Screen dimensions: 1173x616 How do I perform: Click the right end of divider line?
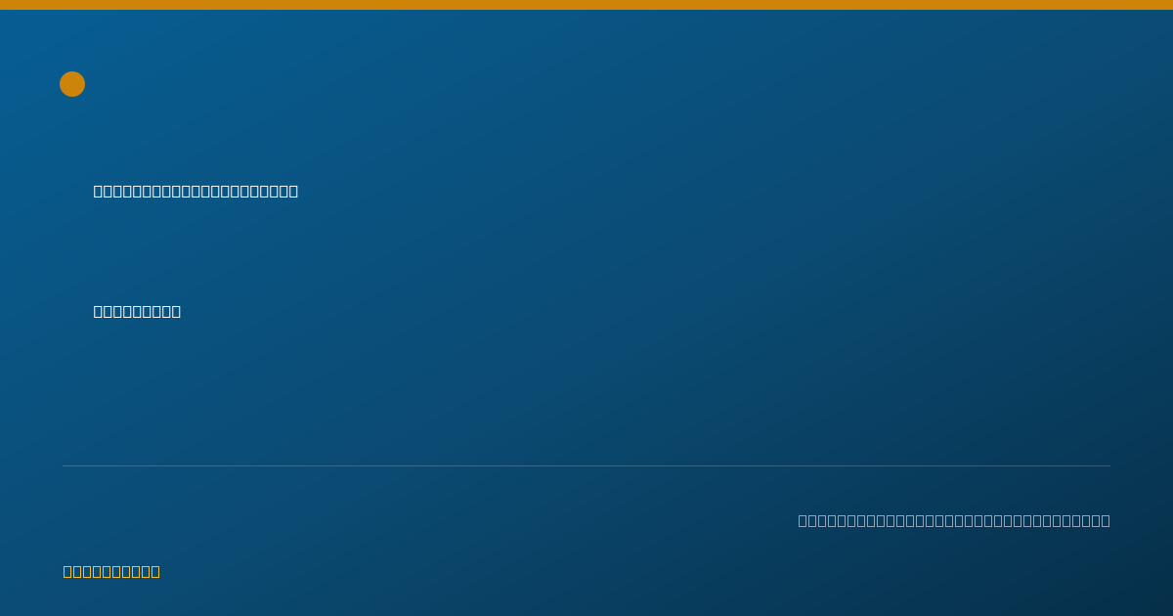click(x=1108, y=465)
